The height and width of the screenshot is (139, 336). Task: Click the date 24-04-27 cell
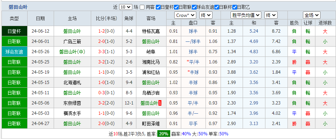[40, 124]
